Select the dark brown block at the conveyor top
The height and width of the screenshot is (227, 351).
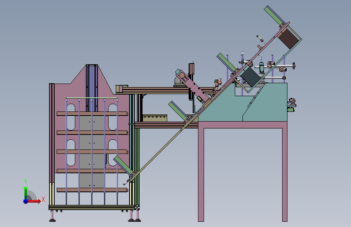[x=288, y=39]
